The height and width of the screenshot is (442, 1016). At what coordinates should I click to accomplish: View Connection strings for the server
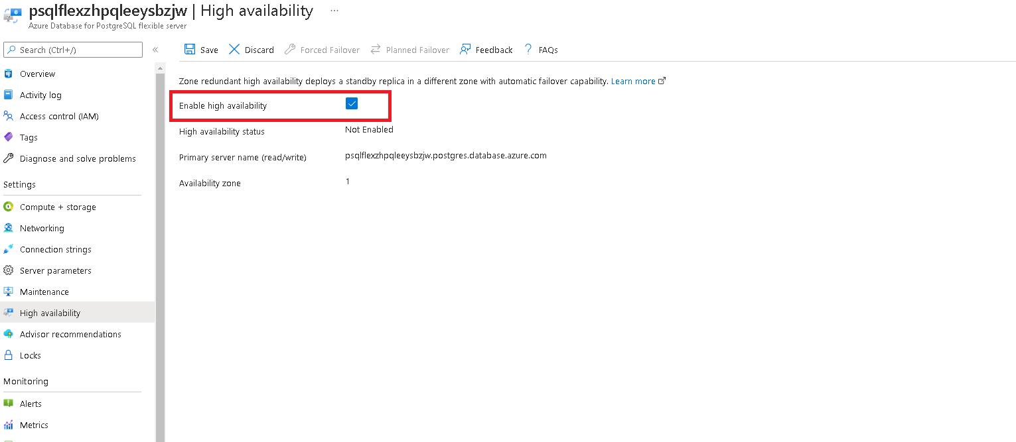point(55,249)
